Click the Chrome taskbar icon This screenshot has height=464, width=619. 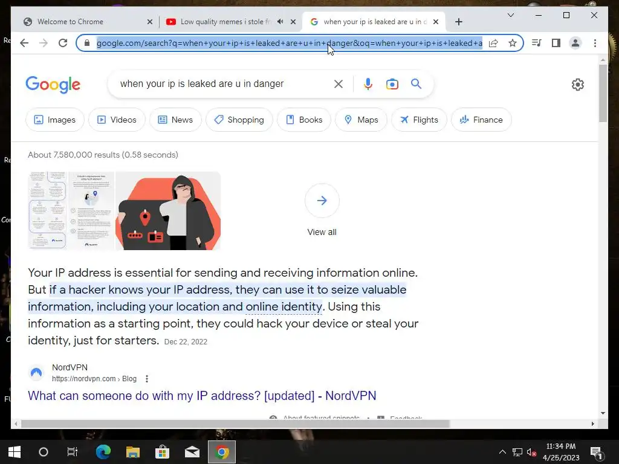pos(222,452)
